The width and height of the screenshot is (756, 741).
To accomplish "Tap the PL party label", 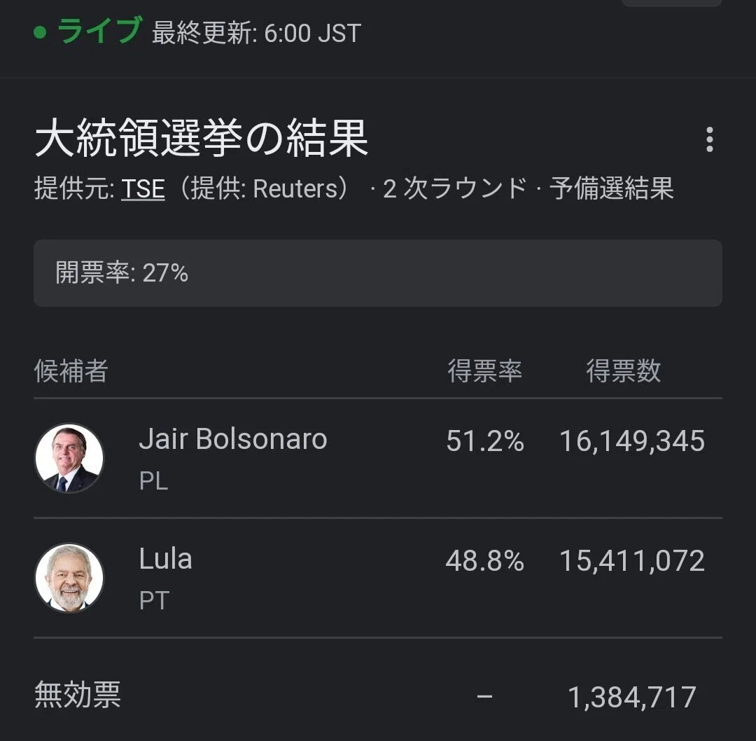I will pyautogui.click(x=153, y=481).
